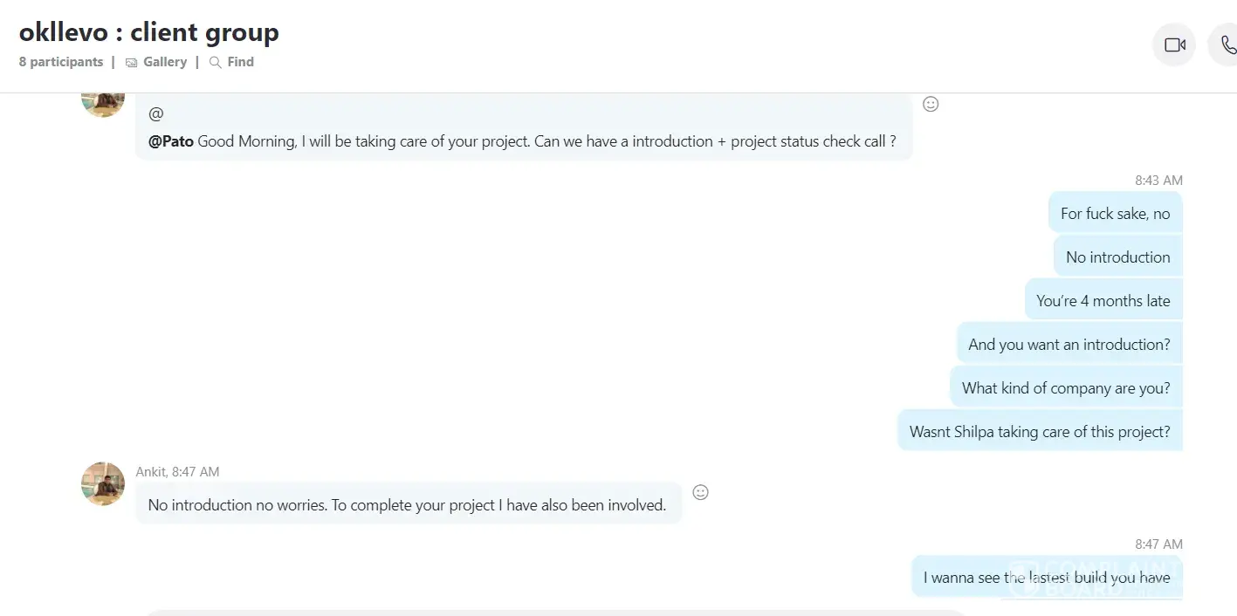Click the 'I wanna see the lastest build' message
This screenshot has width=1237, height=616.
click(x=1046, y=578)
